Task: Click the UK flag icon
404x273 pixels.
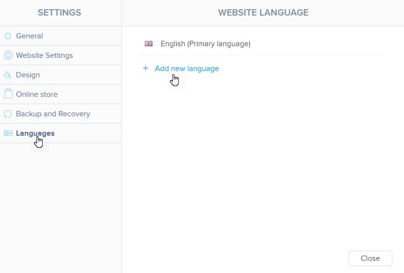Action: point(149,44)
